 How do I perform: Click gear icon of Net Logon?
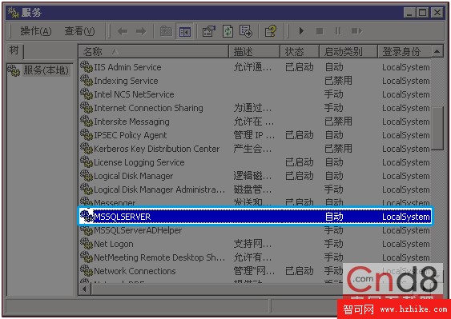[87, 244]
